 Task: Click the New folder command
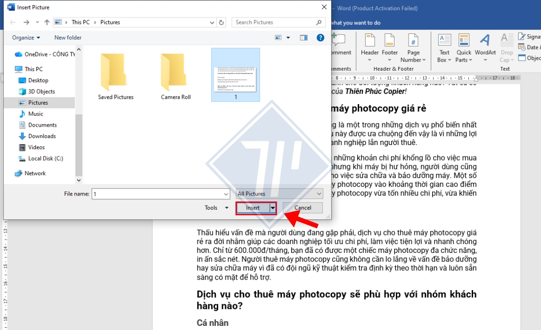(x=68, y=38)
